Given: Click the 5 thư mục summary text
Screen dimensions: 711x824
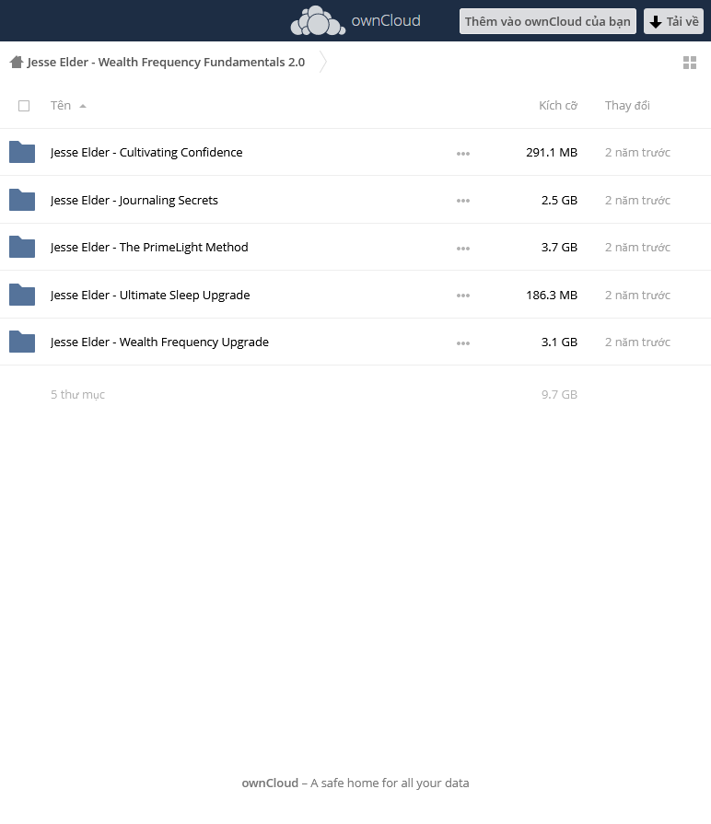Looking at the screenshot, I should click(77, 395).
